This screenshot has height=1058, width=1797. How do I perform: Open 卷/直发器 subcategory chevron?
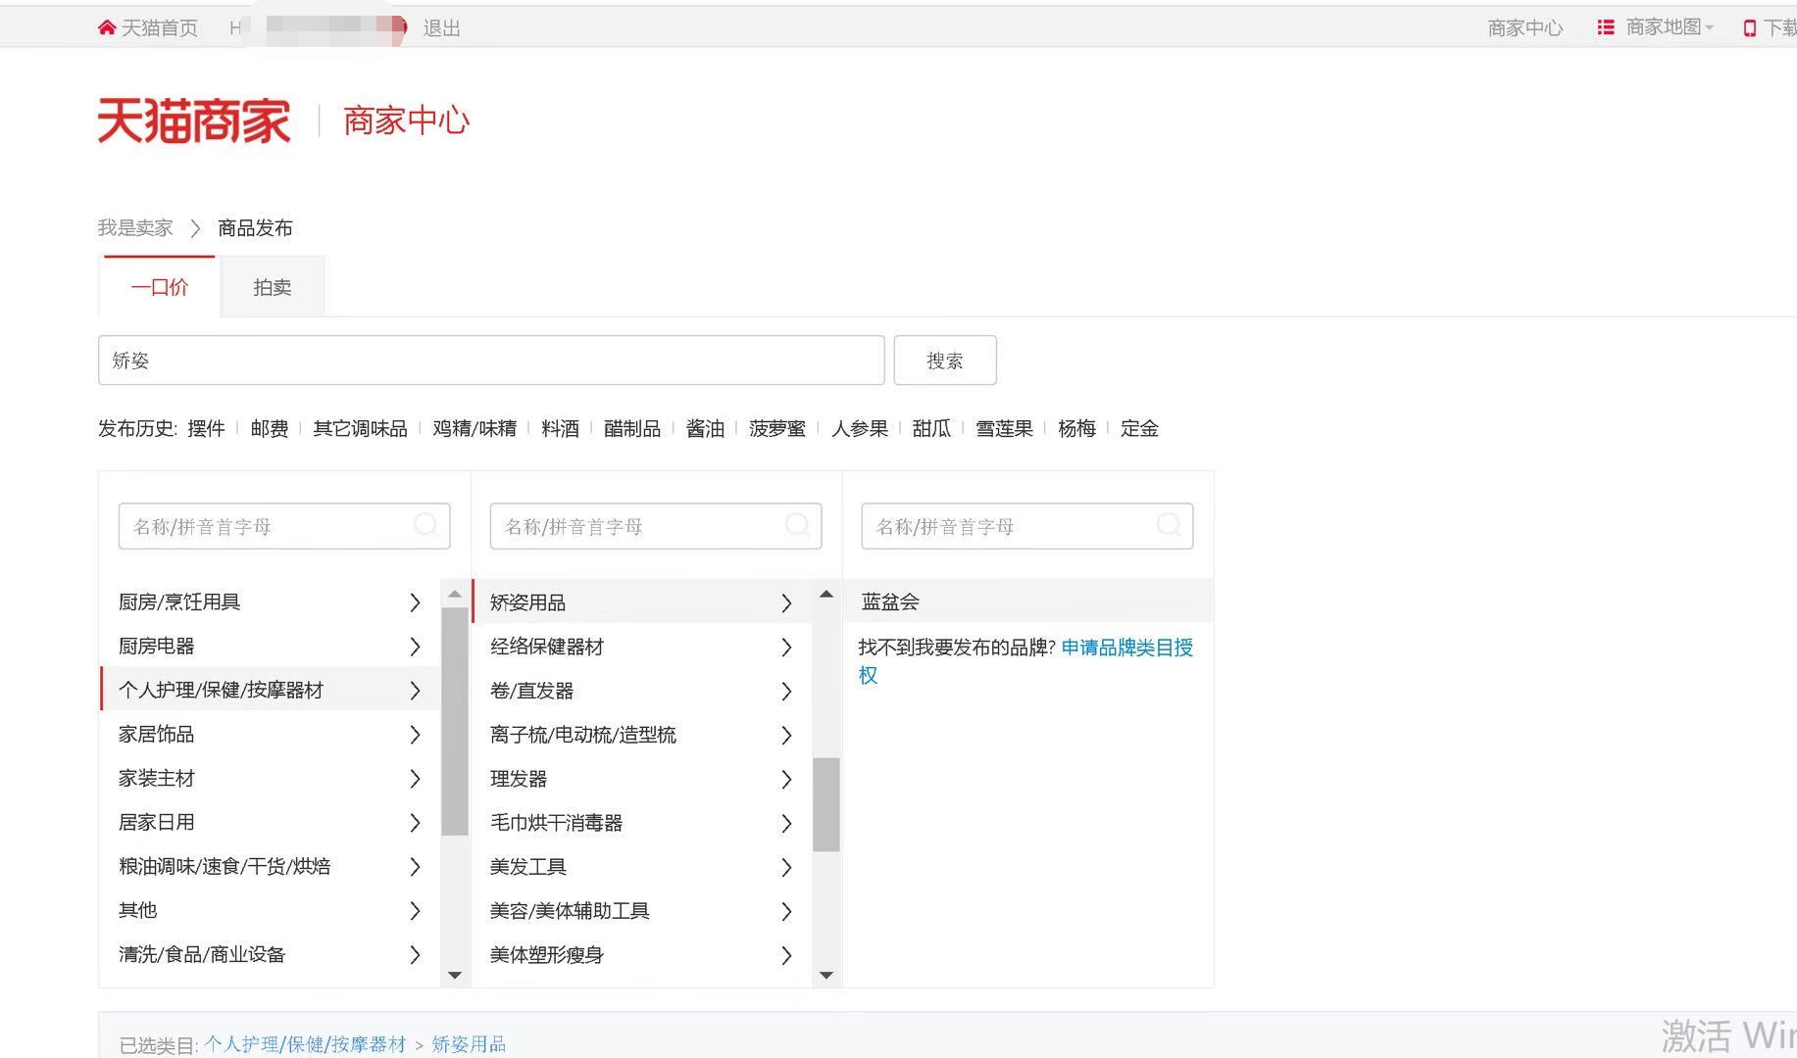(786, 692)
